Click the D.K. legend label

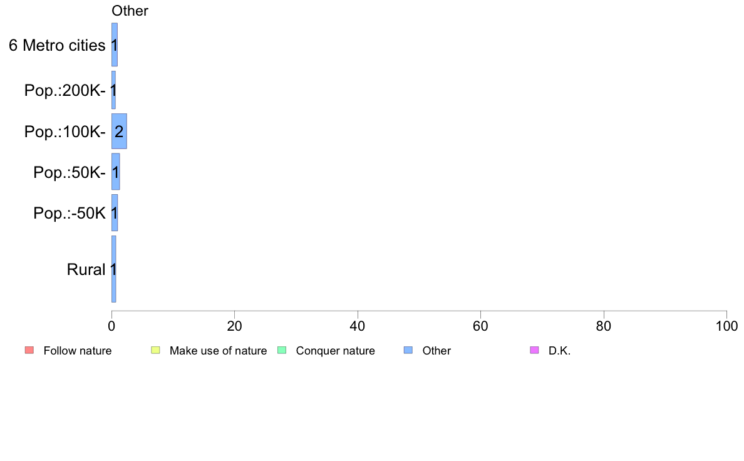tap(559, 350)
